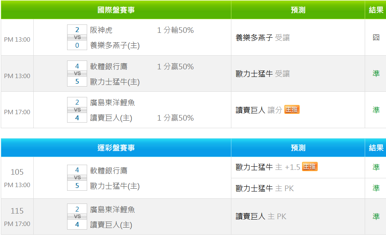Open the 歐力士猛牛 主 PK prediction

(265, 188)
